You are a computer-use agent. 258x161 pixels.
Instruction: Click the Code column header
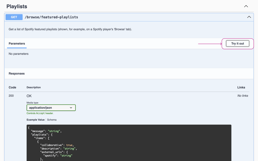(12, 87)
